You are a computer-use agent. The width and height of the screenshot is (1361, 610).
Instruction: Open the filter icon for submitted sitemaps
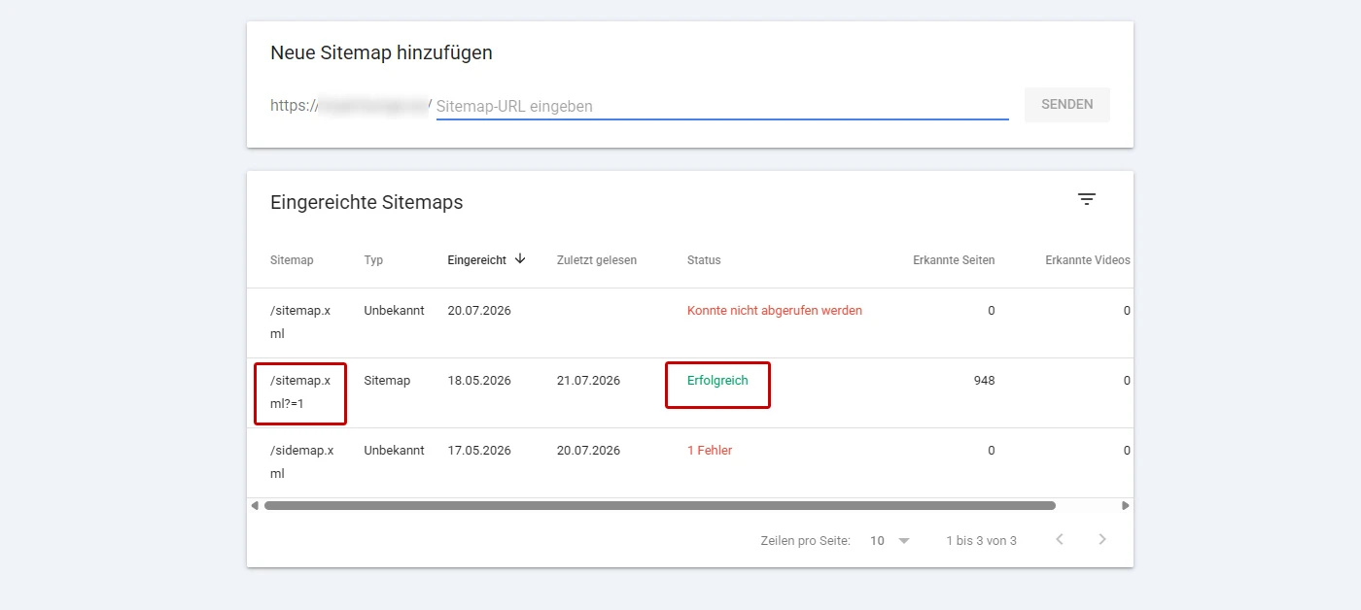(1087, 199)
